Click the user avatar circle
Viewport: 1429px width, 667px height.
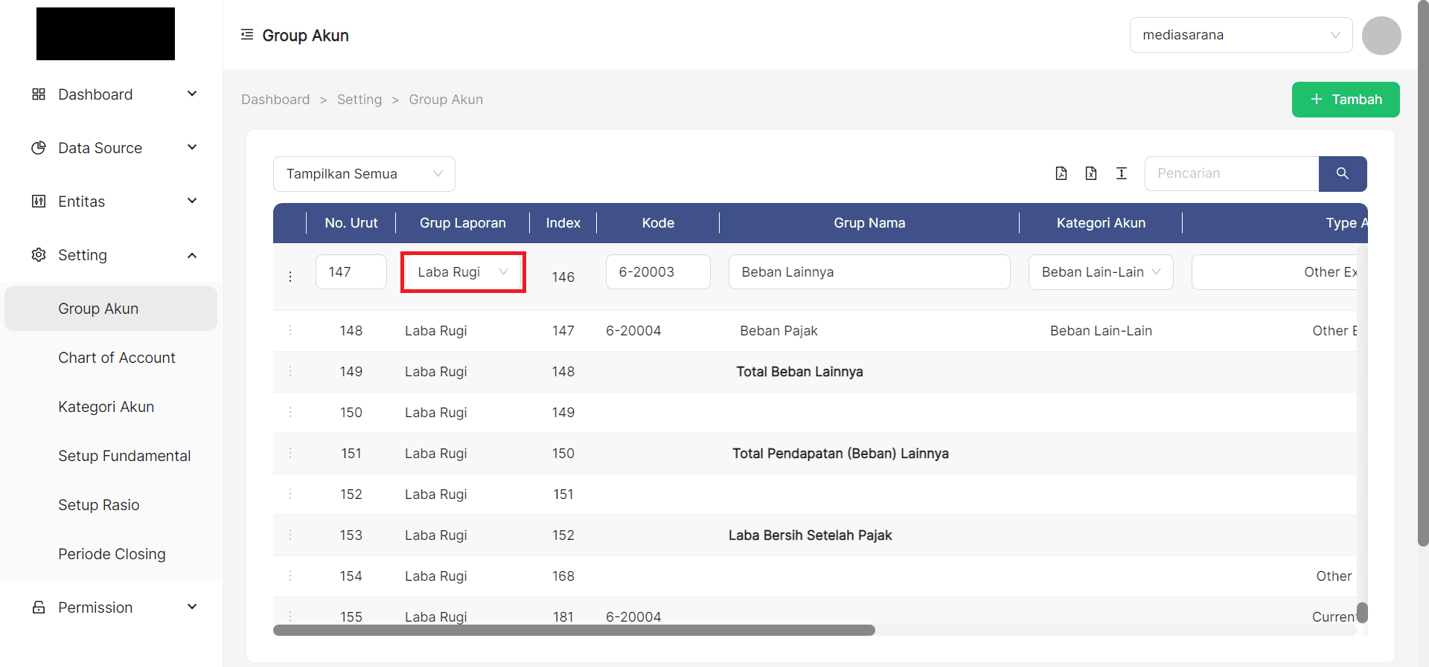pos(1381,35)
